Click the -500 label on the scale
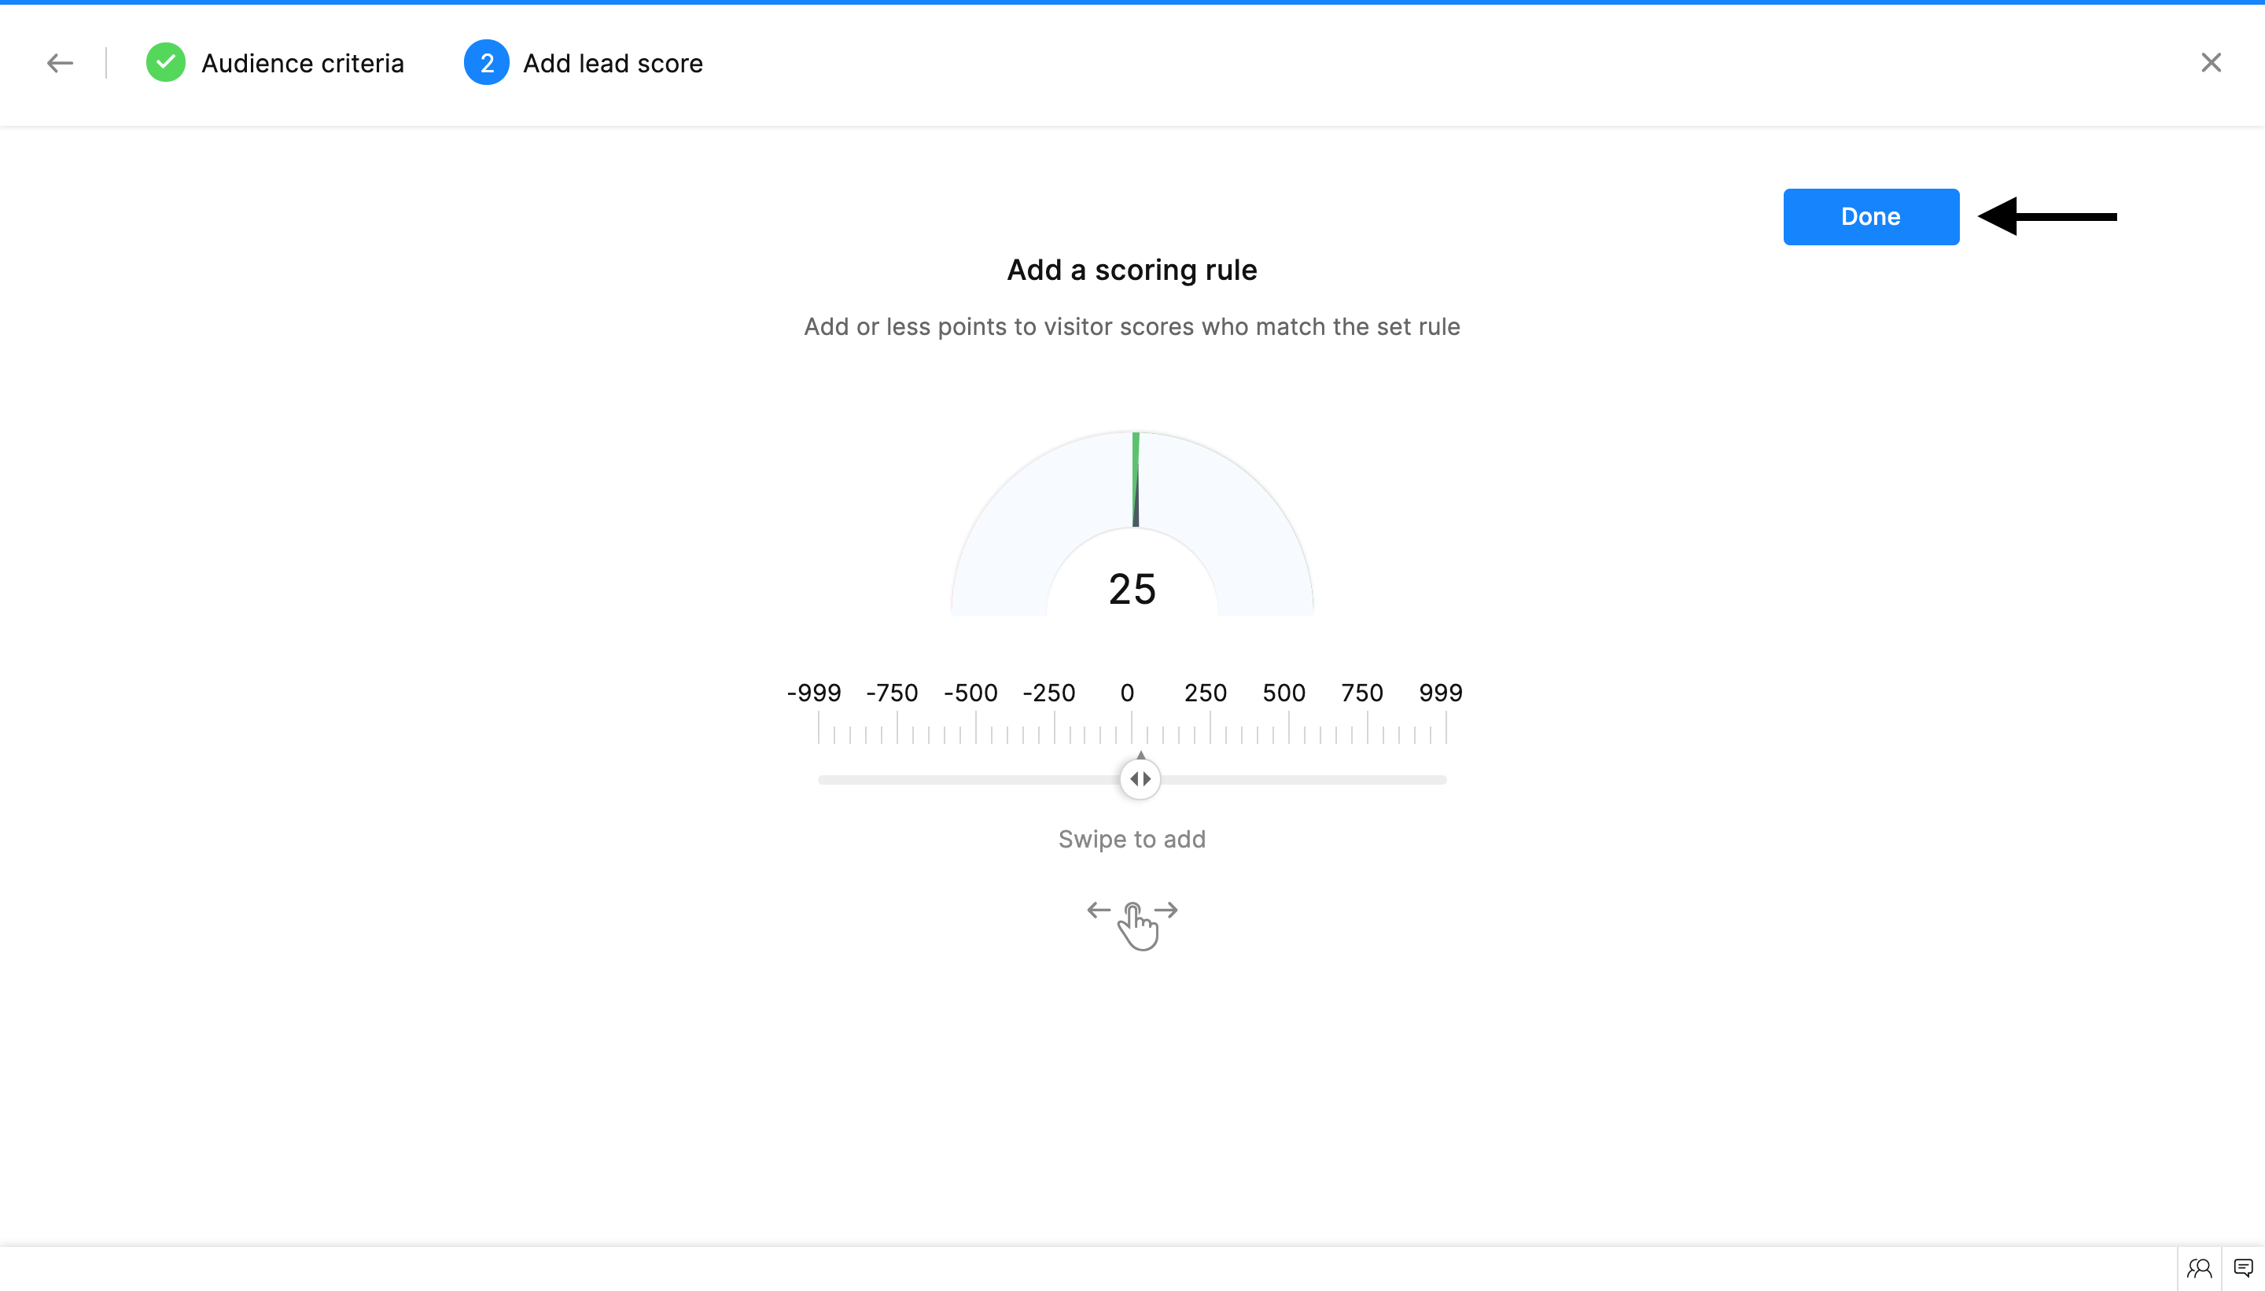2265x1291 pixels. pos(970,693)
